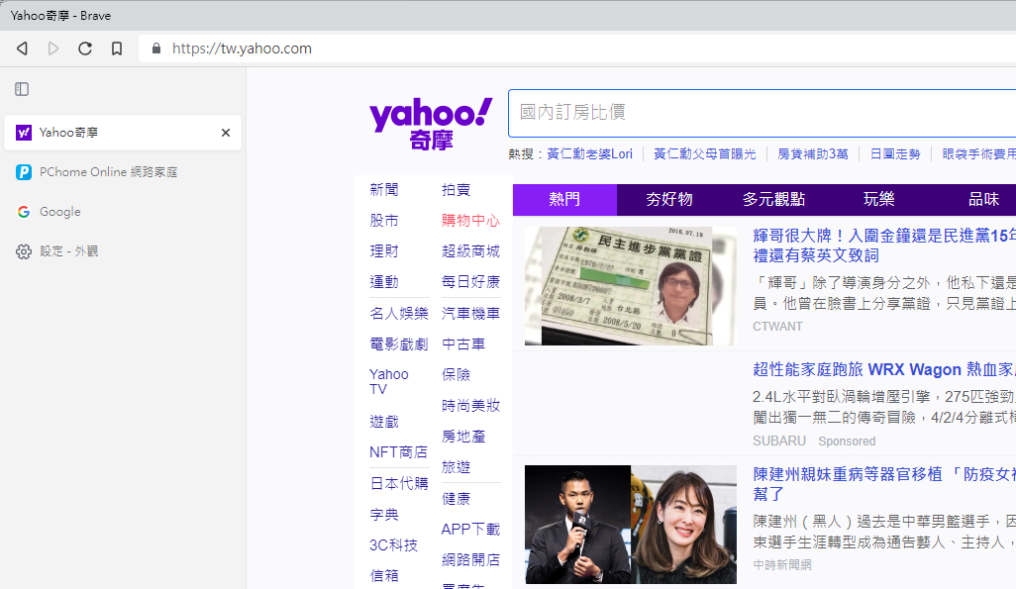The width and height of the screenshot is (1016, 589).
Task: Open the 網路開店 link
Action: point(471,560)
